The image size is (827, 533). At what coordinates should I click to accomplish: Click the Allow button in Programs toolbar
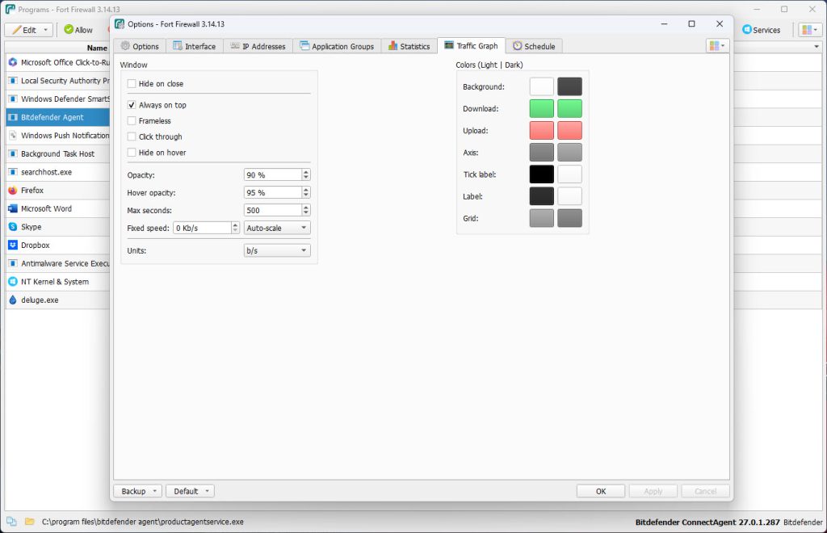pyautogui.click(x=78, y=30)
